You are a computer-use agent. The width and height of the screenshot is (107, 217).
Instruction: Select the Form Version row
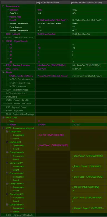click(x=53, y=27)
